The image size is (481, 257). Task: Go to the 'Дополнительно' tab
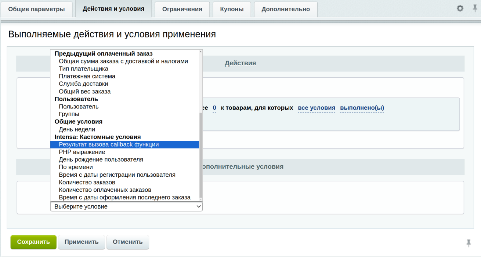click(x=285, y=9)
